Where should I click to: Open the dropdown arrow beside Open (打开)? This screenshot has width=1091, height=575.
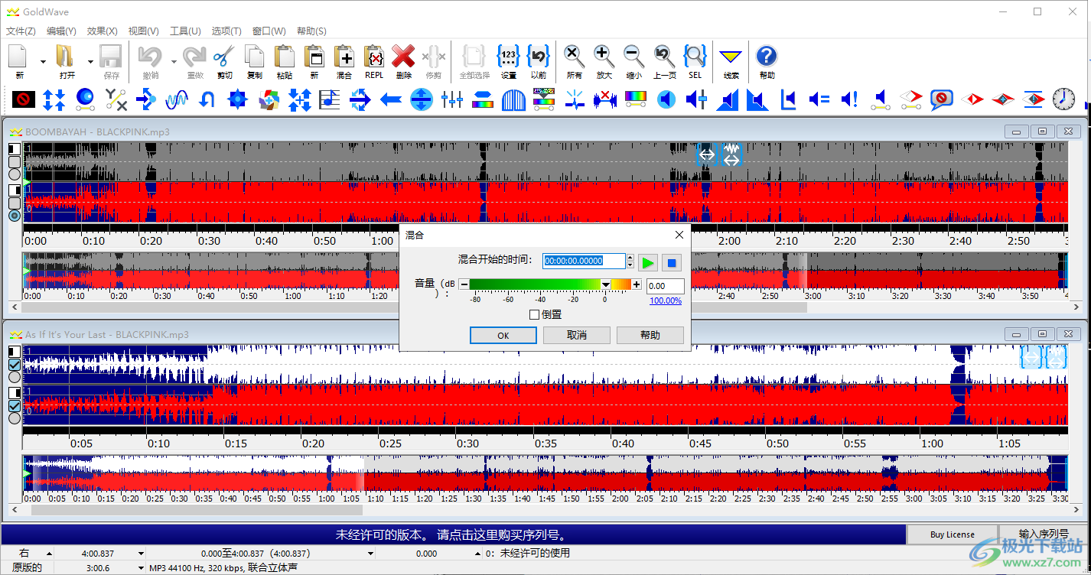(x=90, y=61)
